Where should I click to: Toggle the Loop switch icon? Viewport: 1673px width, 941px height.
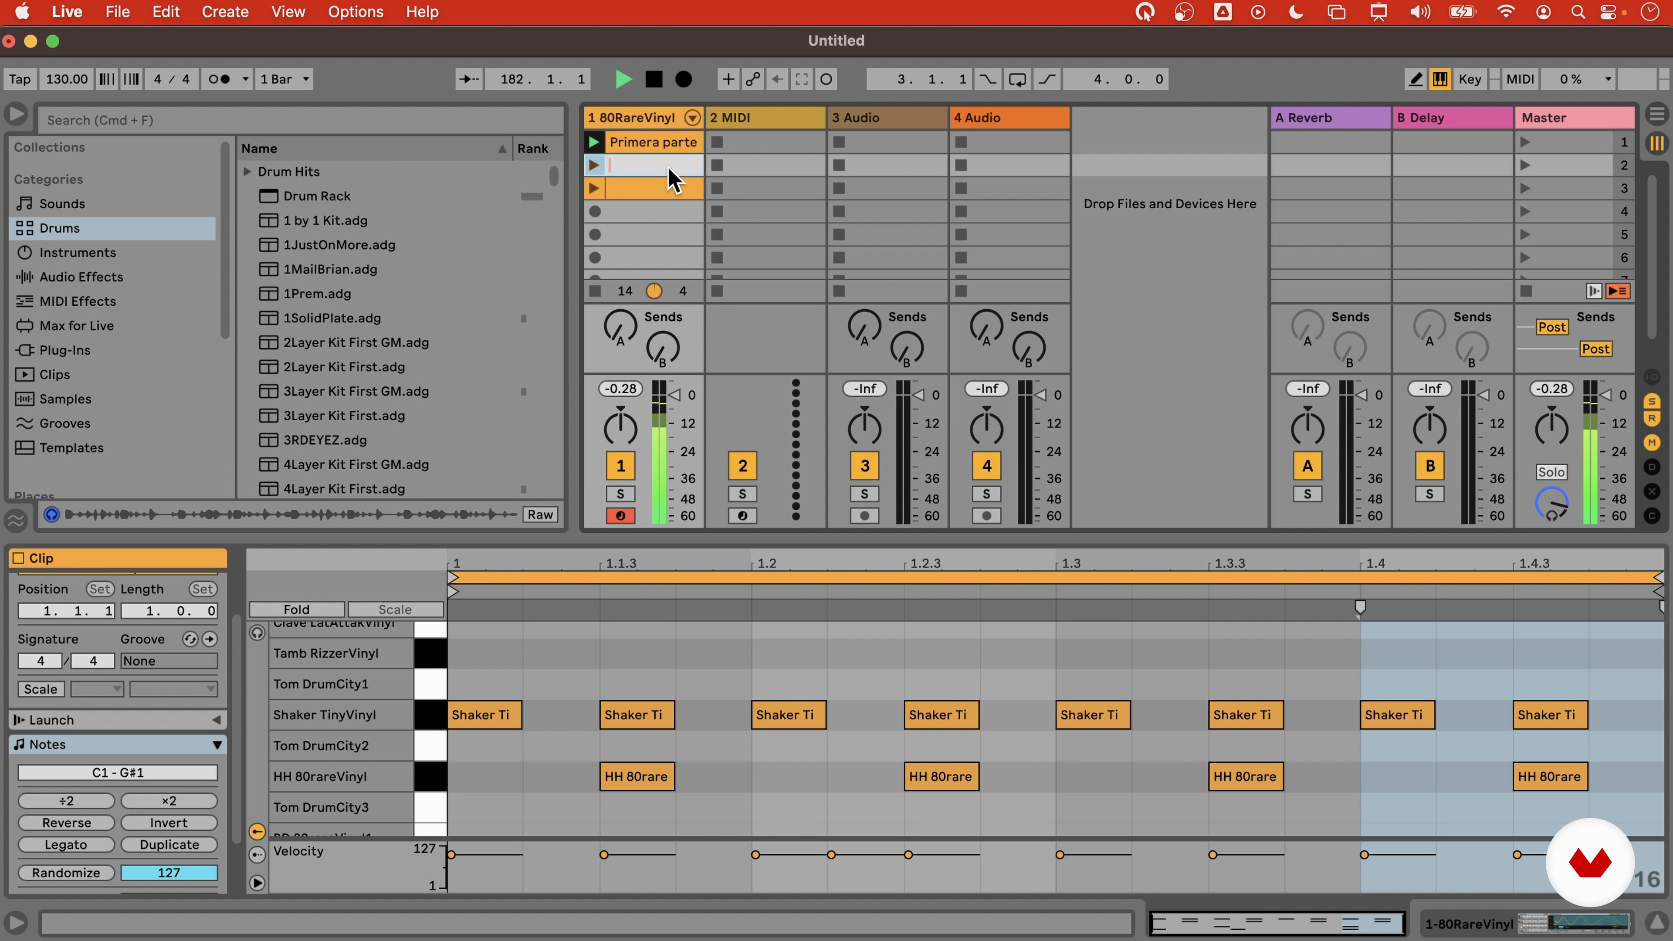click(1017, 79)
